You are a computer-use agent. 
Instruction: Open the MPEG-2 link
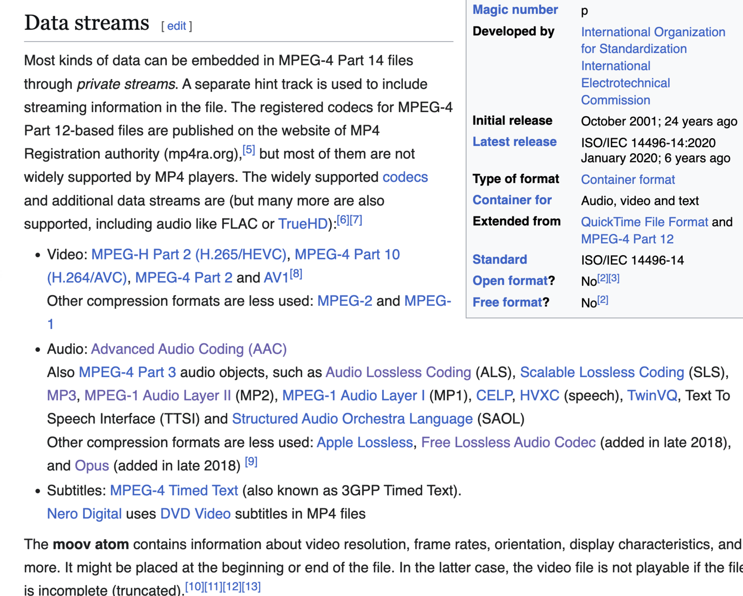(x=345, y=301)
